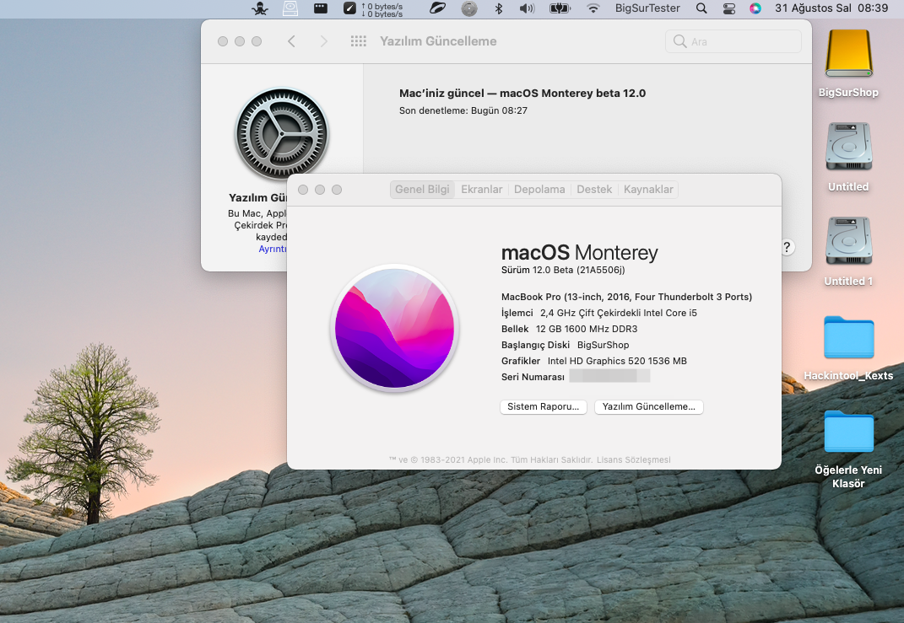Open the Bluetooth menu bar icon
Screen dimensions: 904x623
click(x=498, y=8)
